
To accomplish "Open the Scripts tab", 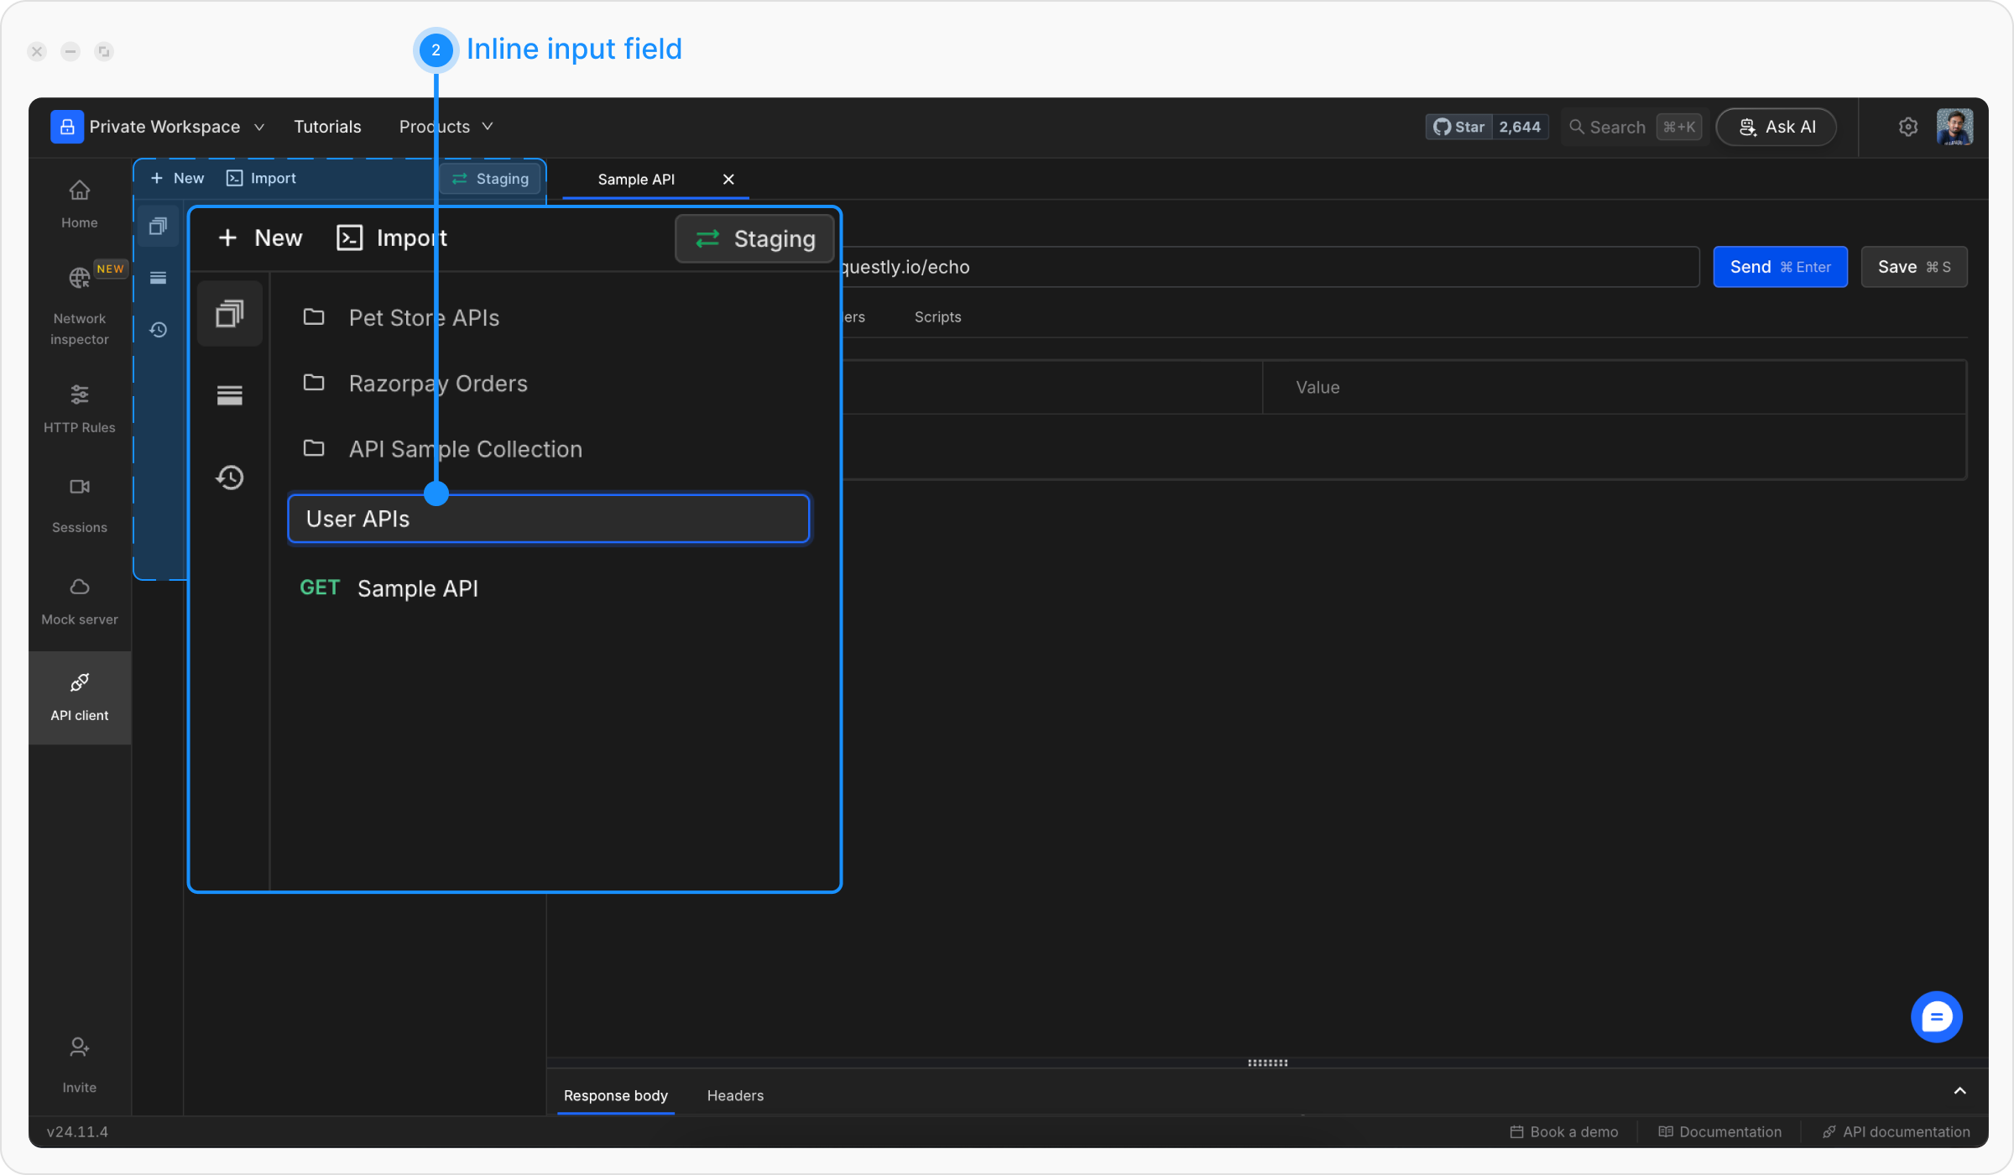I will point(937,317).
